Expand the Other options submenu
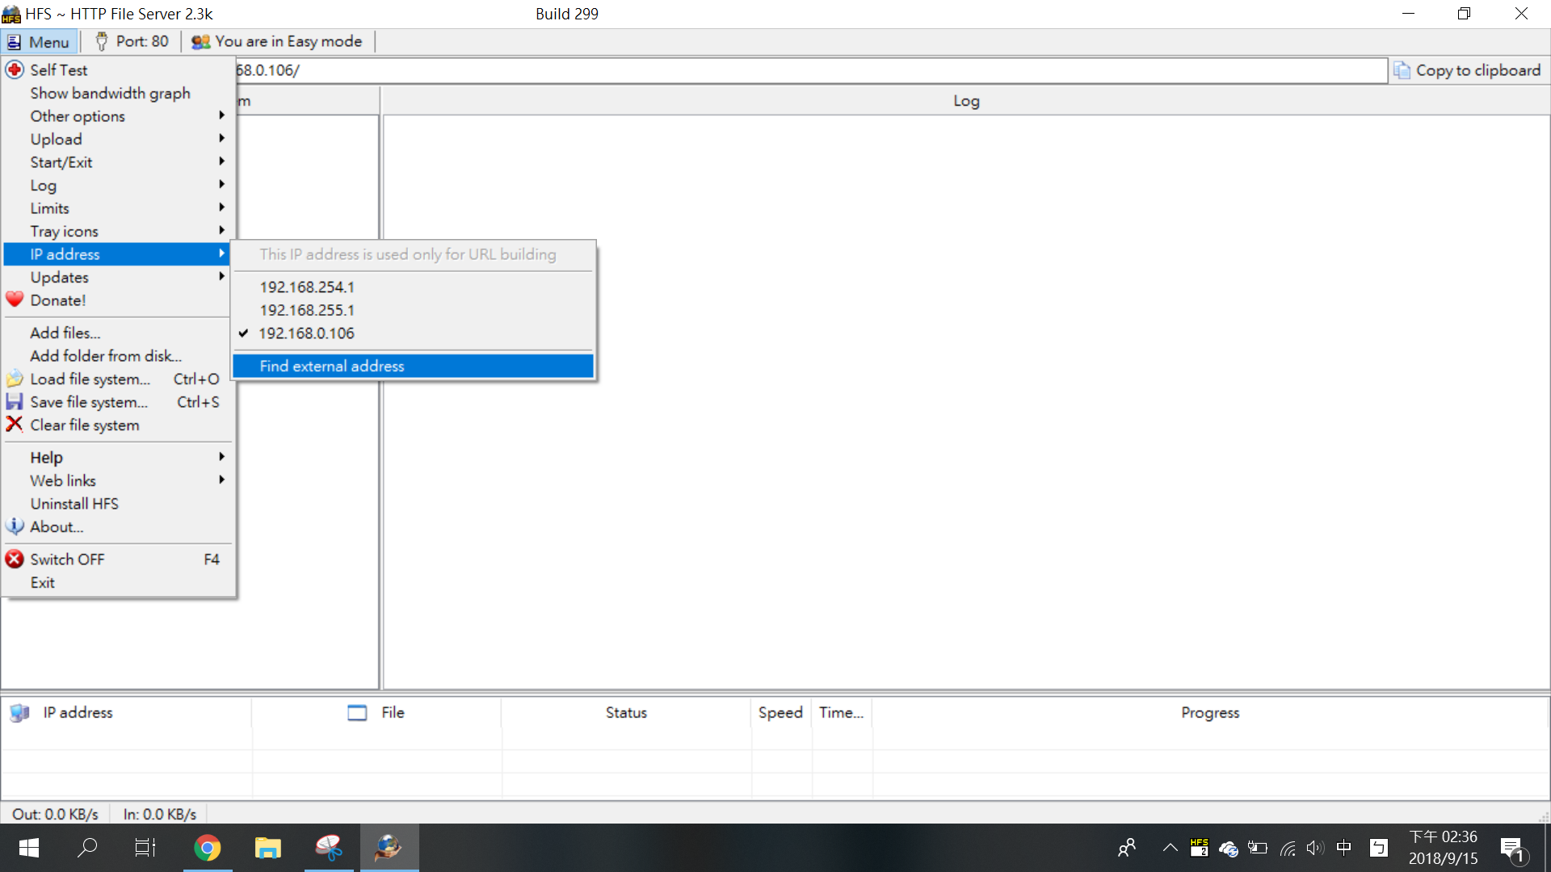Screen dimensions: 1551x872 coord(78,116)
